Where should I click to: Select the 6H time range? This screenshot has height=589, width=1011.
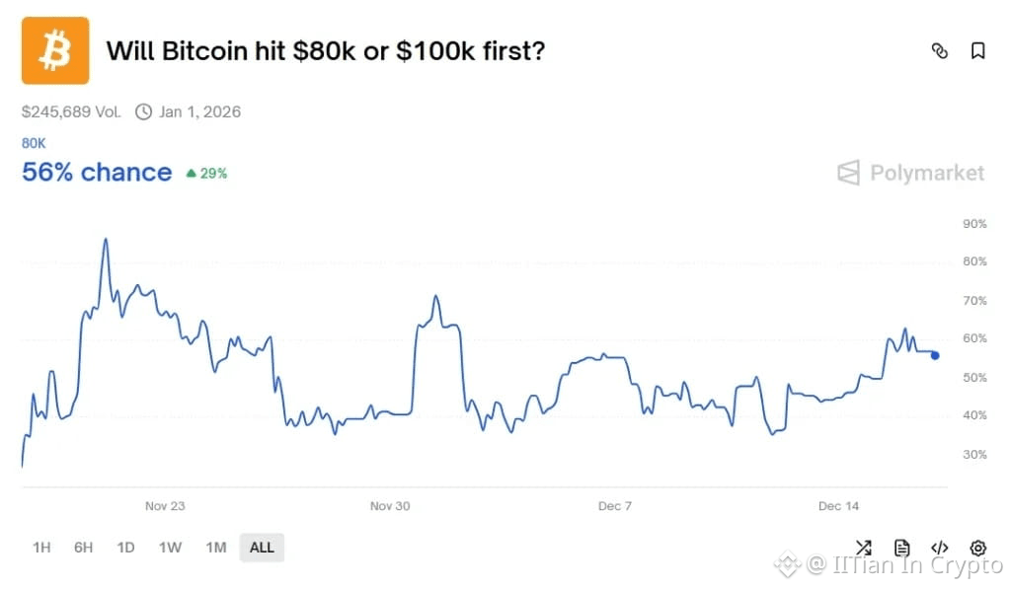pyautogui.click(x=83, y=547)
